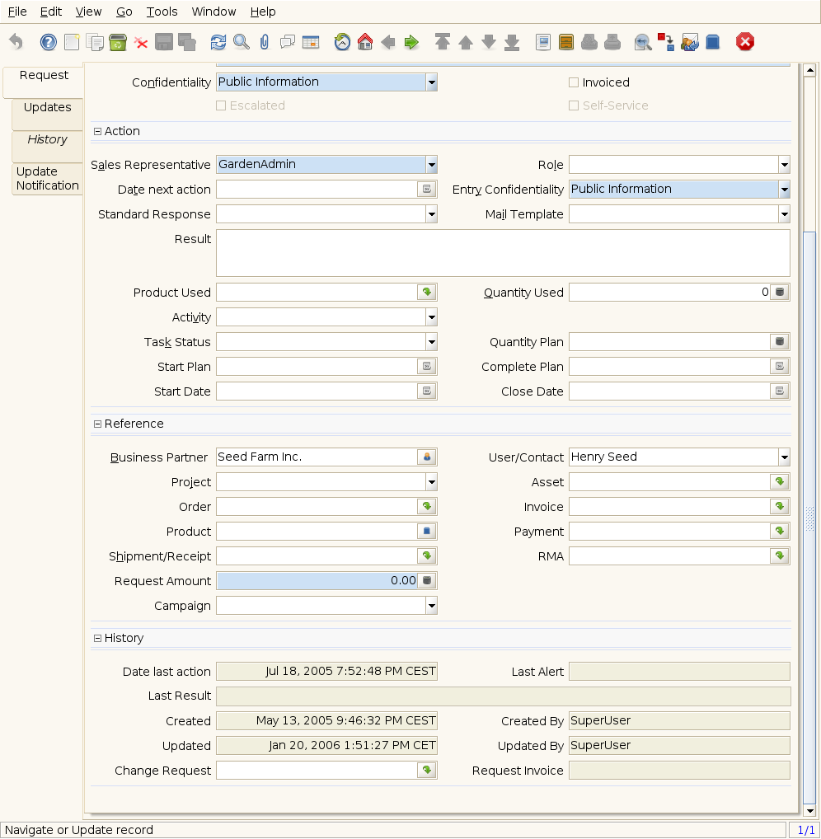This screenshot has width=821, height=839.
Task: Click the green recycle bin Delete icon
Action: pos(118,42)
